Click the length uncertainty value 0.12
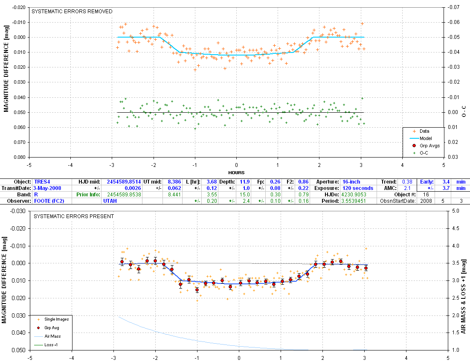The height and width of the screenshot is (362, 470). coord(212,188)
